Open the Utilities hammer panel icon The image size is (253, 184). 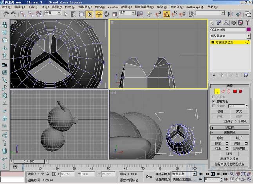(x=248, y=23)
